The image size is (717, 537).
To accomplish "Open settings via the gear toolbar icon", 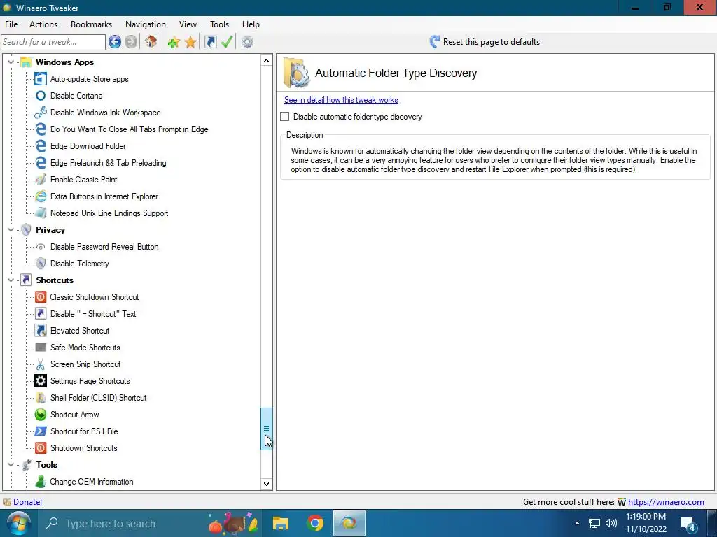I will pos(247,42).
